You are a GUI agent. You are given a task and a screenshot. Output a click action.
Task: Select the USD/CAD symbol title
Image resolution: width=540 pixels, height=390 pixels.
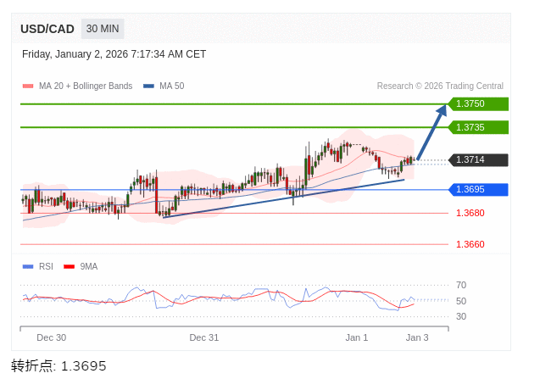click(47, 29)
